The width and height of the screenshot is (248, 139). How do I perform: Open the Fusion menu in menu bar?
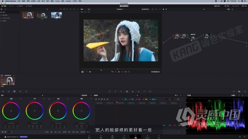[x=58, y=1]
